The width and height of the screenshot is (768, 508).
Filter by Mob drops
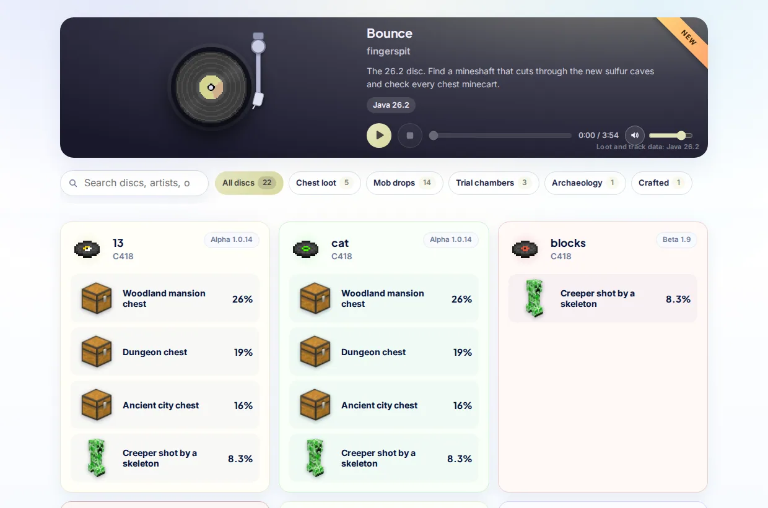pos(404,183)
